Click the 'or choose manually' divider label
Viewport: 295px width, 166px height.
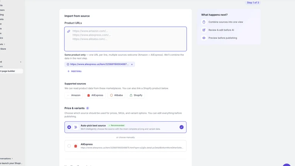125,137
